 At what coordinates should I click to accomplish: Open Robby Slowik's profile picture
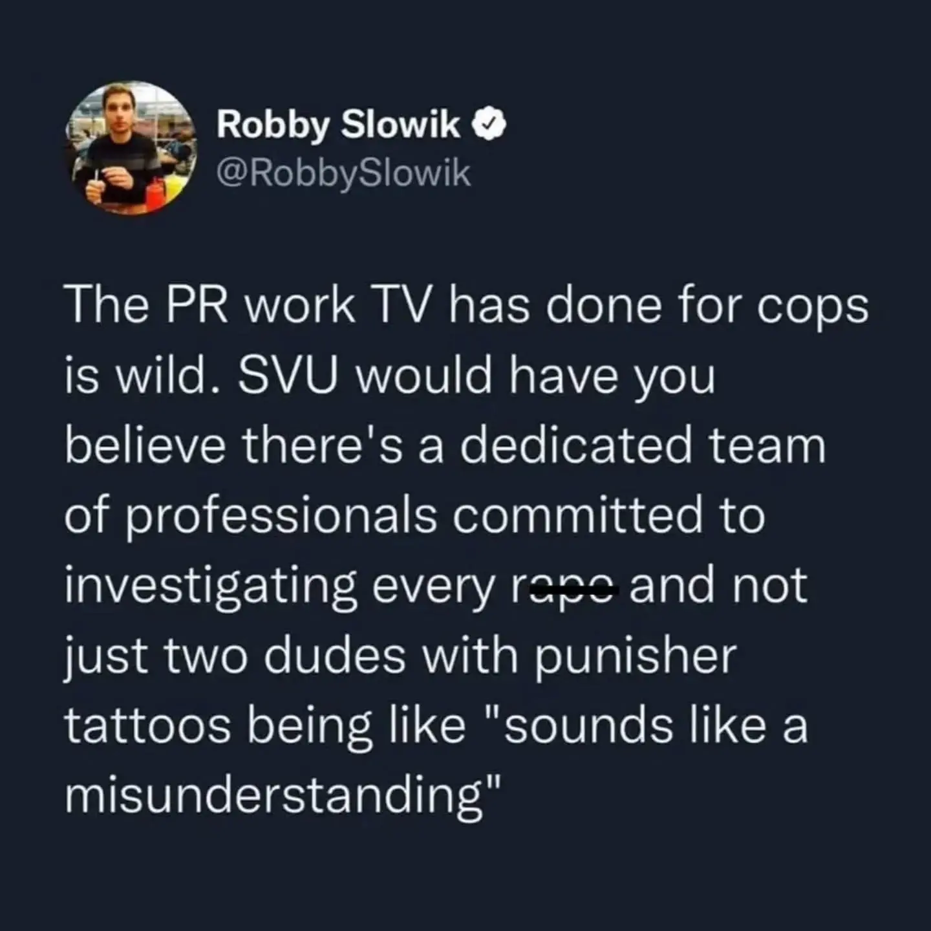point(134,148)
